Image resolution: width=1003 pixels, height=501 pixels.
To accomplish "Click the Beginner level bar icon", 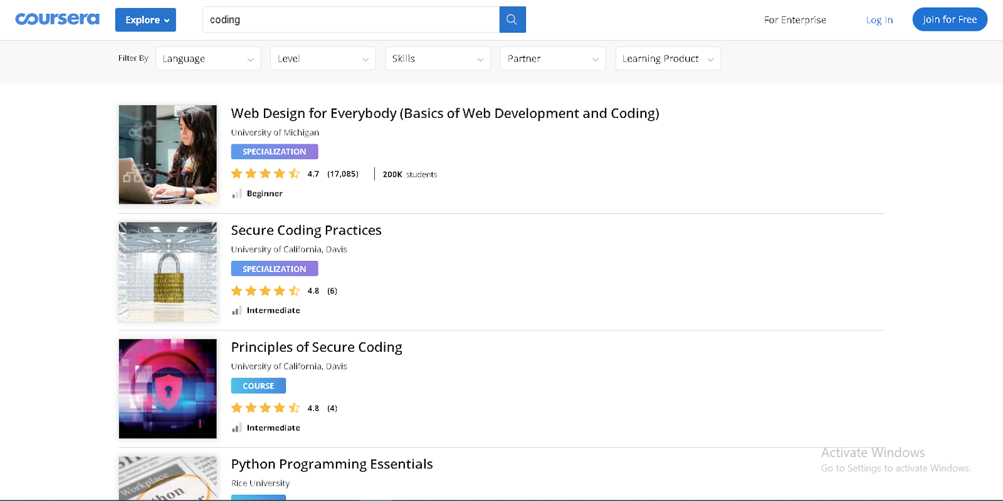I will click(236, 194).
